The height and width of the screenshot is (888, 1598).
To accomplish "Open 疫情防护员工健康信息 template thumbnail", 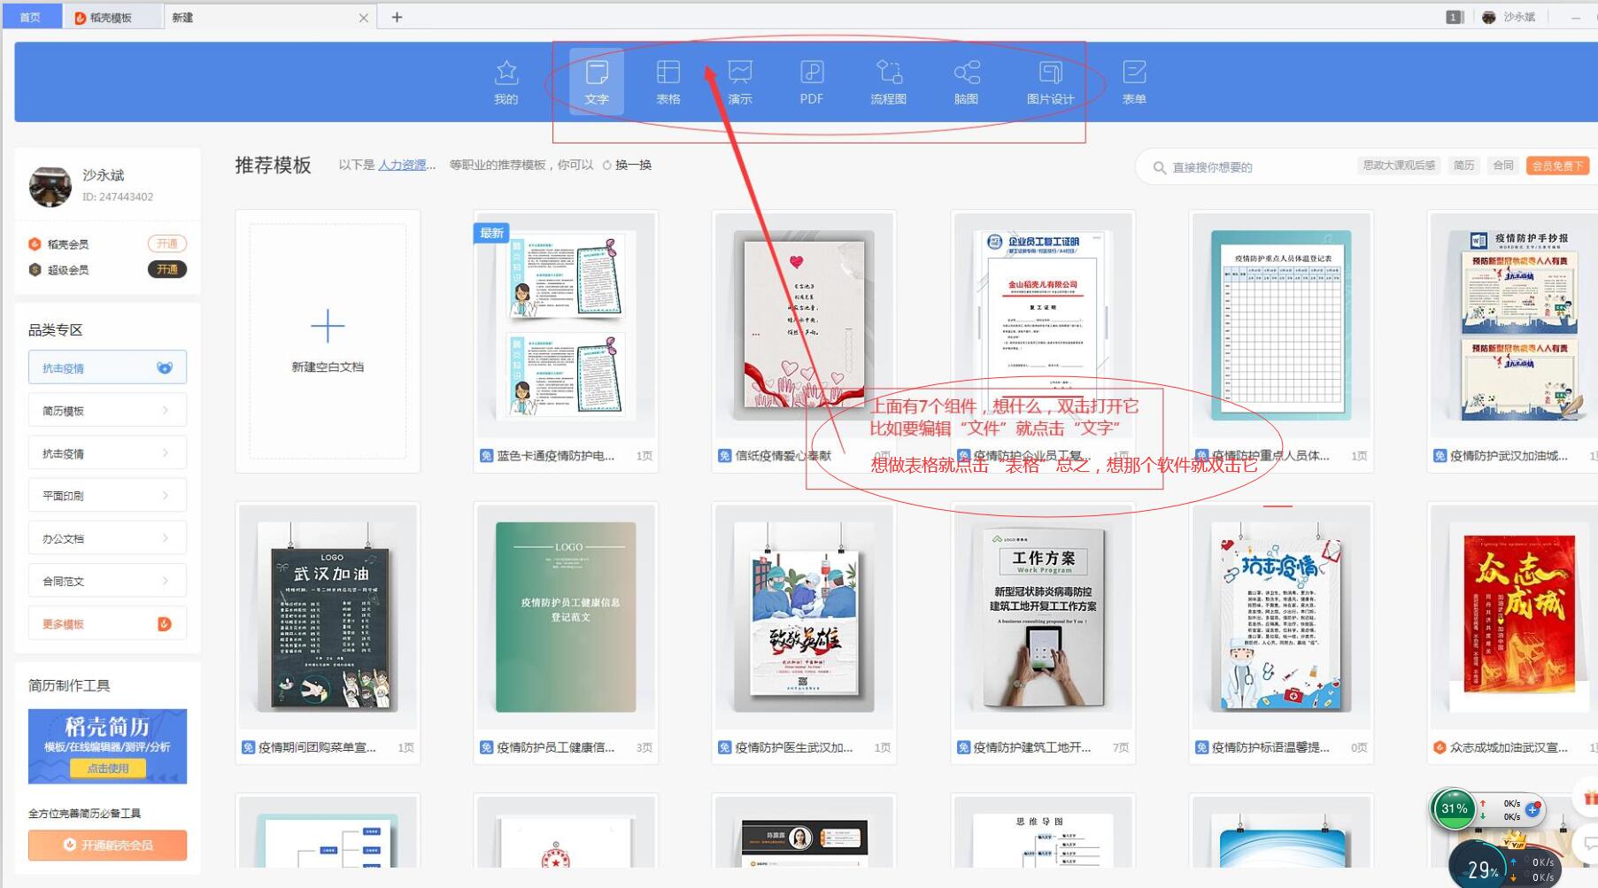I will coord(566,617).
